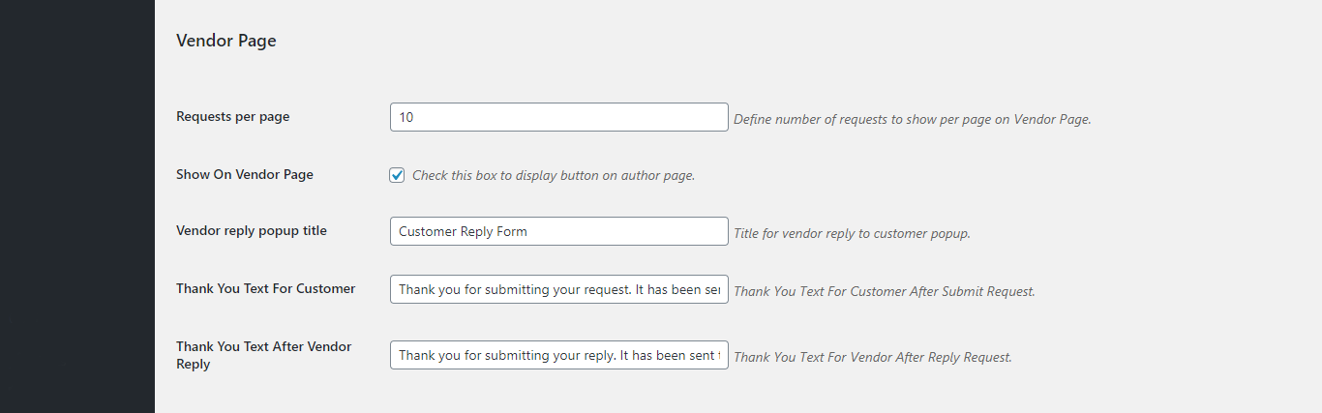1322x413 pixels.
Task: Focus the Requests per page input field
Action: coord(559,117)
